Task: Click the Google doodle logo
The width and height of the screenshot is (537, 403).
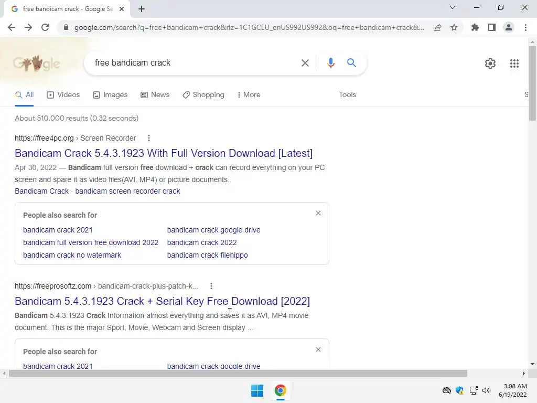Action: (36, 63)
